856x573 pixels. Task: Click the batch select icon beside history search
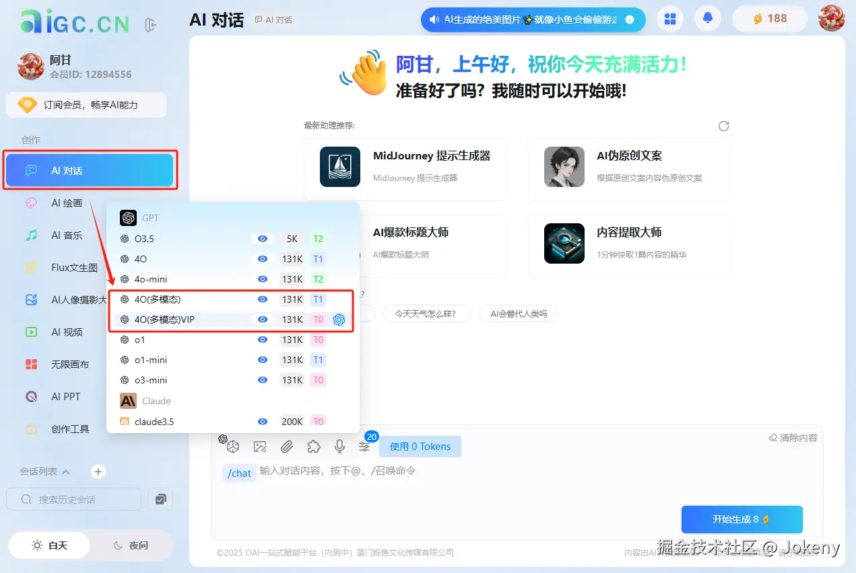[160, 499]
